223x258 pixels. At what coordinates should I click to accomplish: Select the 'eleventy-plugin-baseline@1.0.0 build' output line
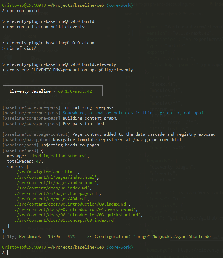click(51, 21)
